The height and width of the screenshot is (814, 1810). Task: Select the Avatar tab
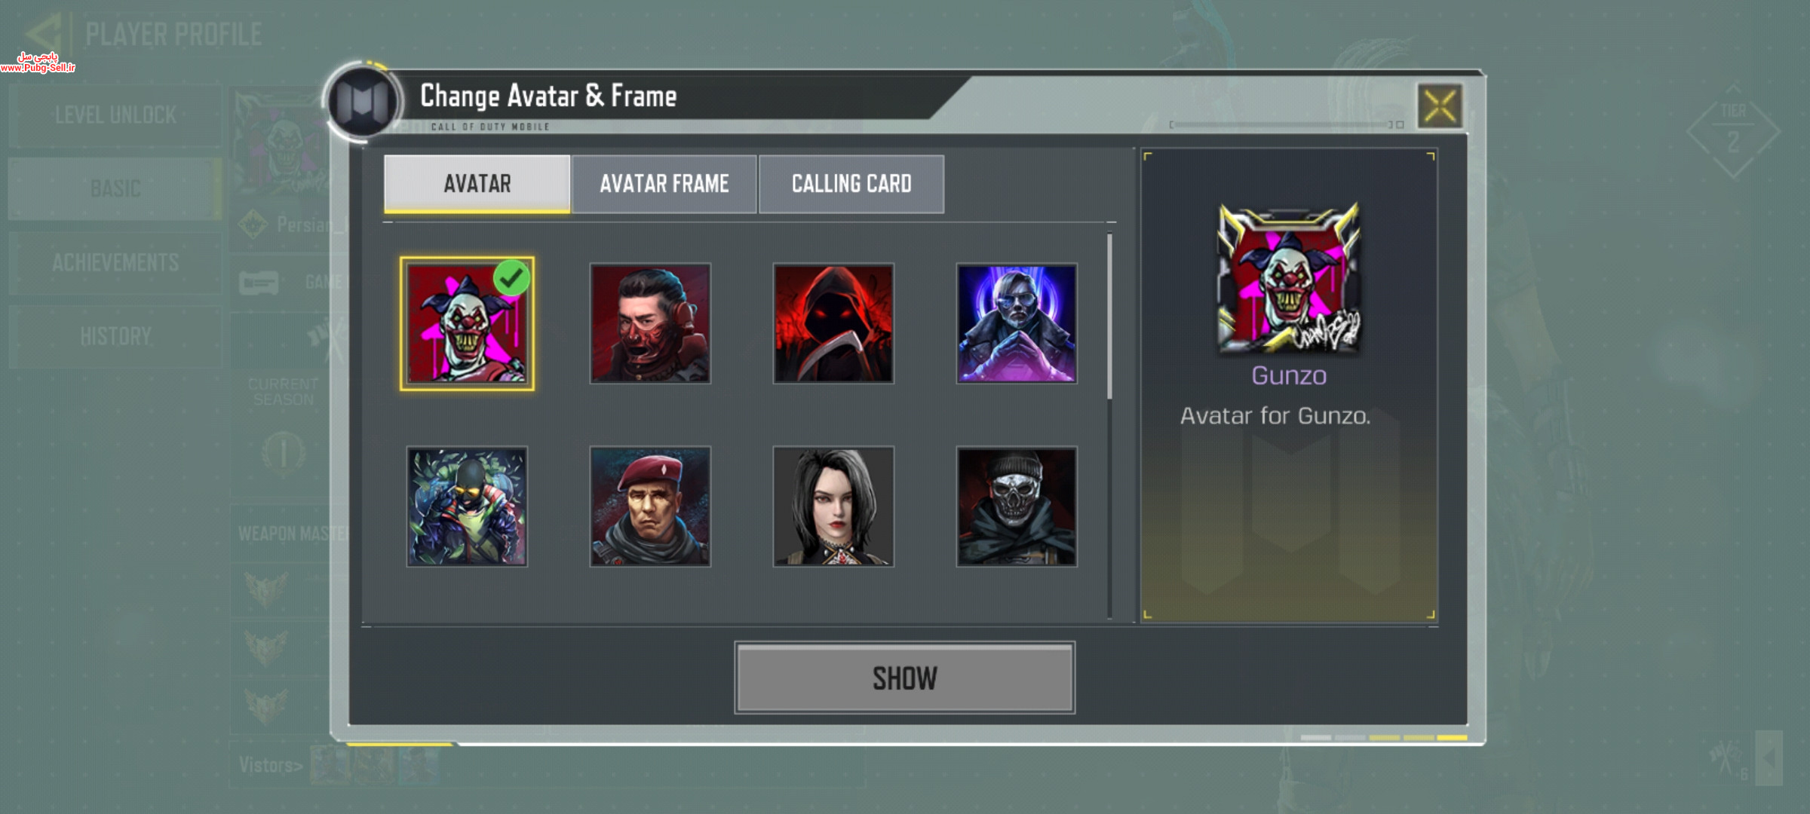(477, 184)
